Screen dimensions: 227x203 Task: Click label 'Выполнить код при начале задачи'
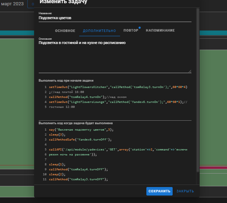66,81
